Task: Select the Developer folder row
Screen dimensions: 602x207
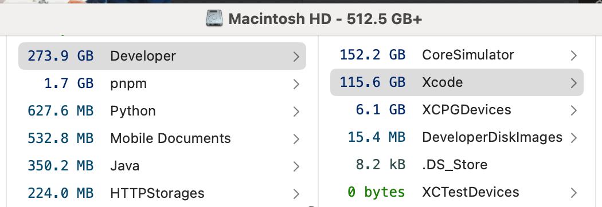Action: point(162,56)
